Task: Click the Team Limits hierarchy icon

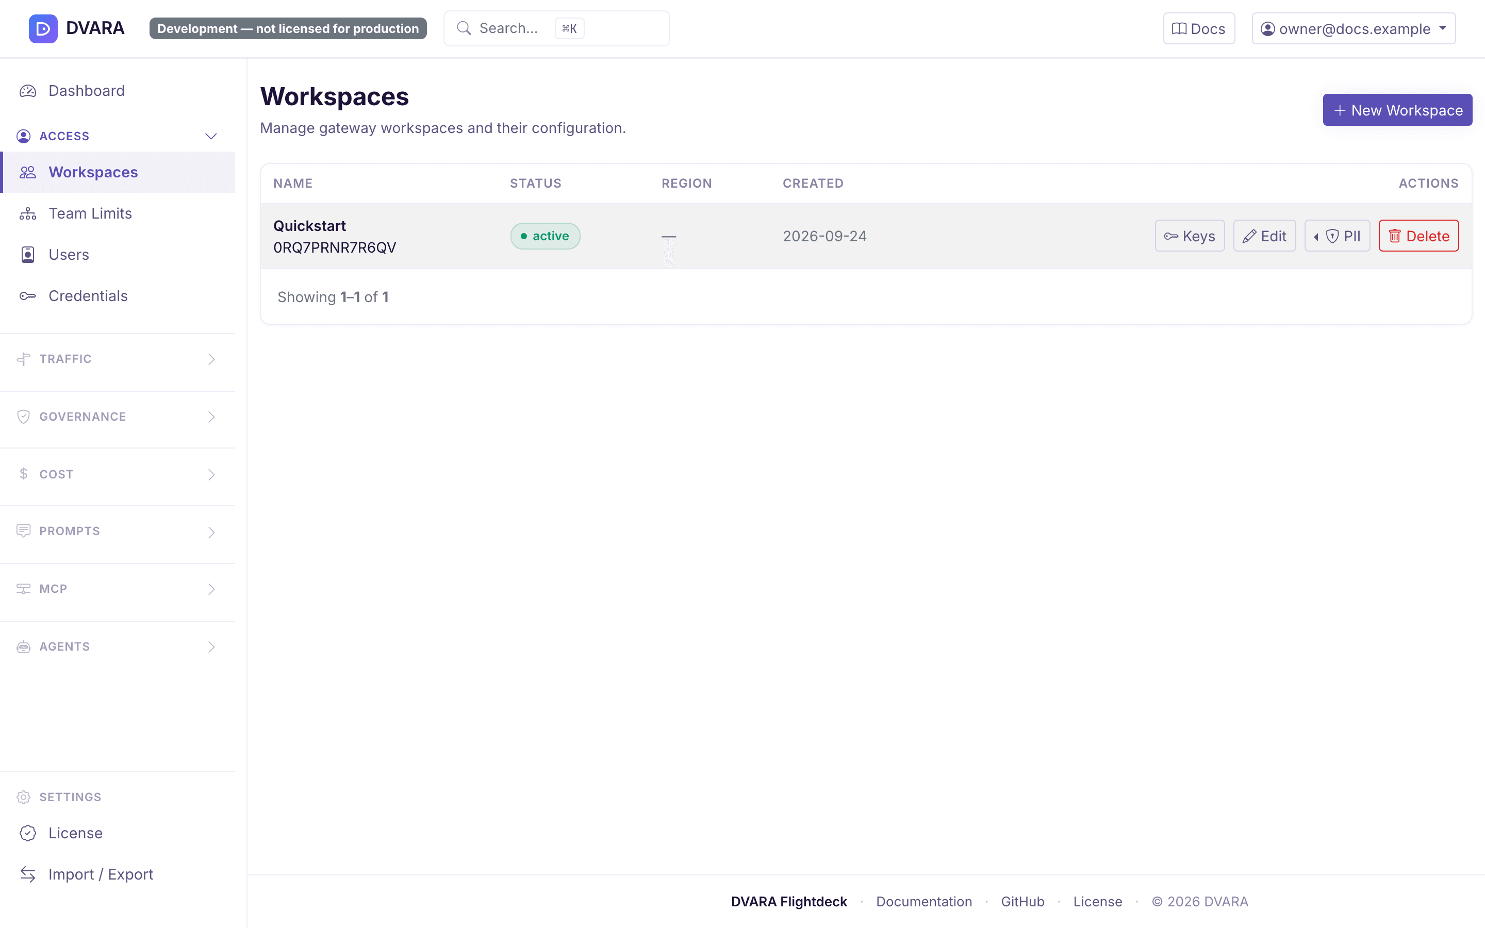Action: (x=28, y=213)
